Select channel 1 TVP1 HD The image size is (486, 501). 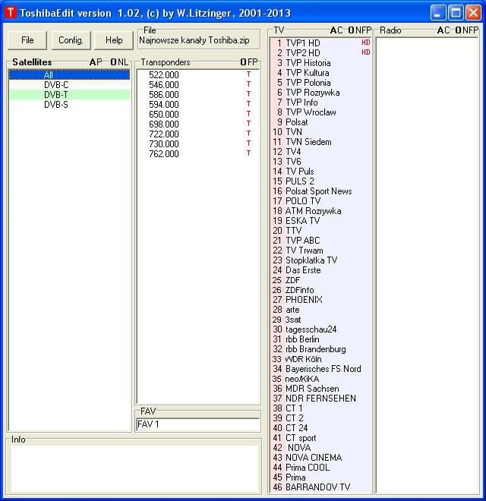[320, 43]
